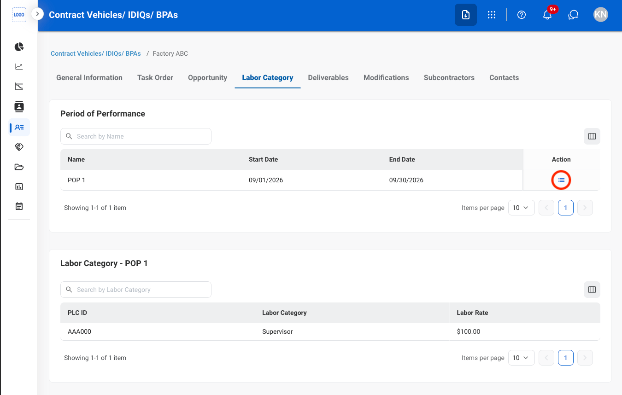The width and height of the screenshot is (622, 395).
Task: Open the Modifications tab
Action: pyautogui.click(x=386, y=78)
